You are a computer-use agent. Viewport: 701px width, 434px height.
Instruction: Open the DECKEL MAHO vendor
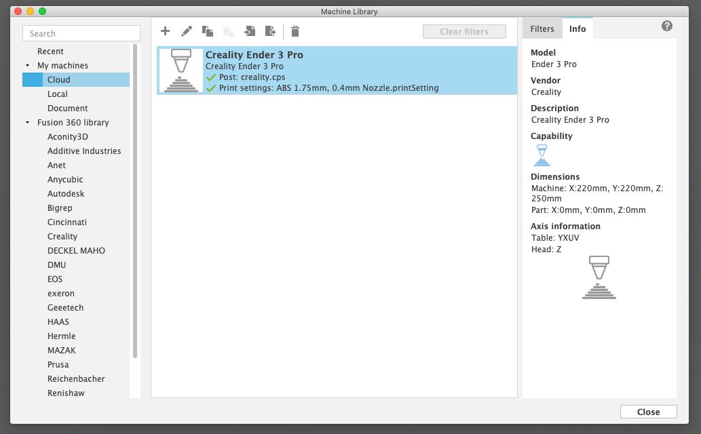tap(76, 251)
